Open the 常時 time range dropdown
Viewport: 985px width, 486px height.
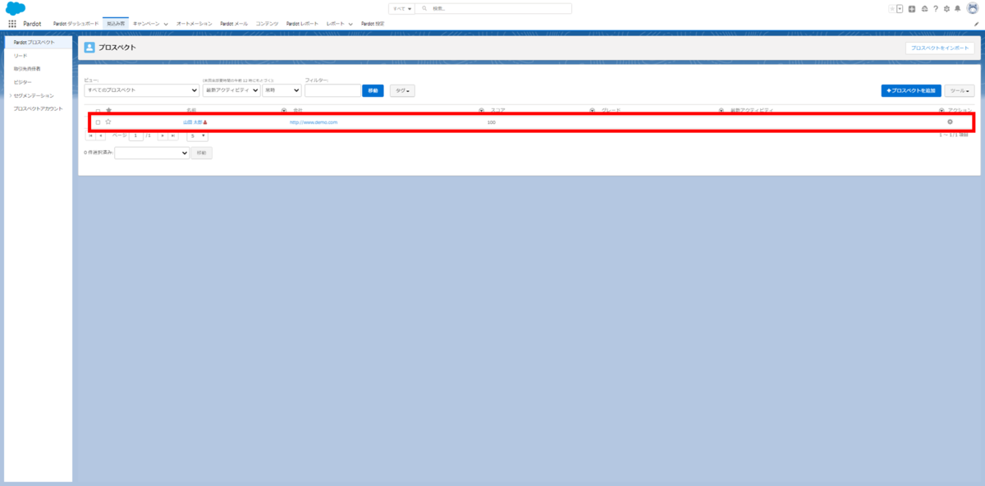tap(282, 90)
